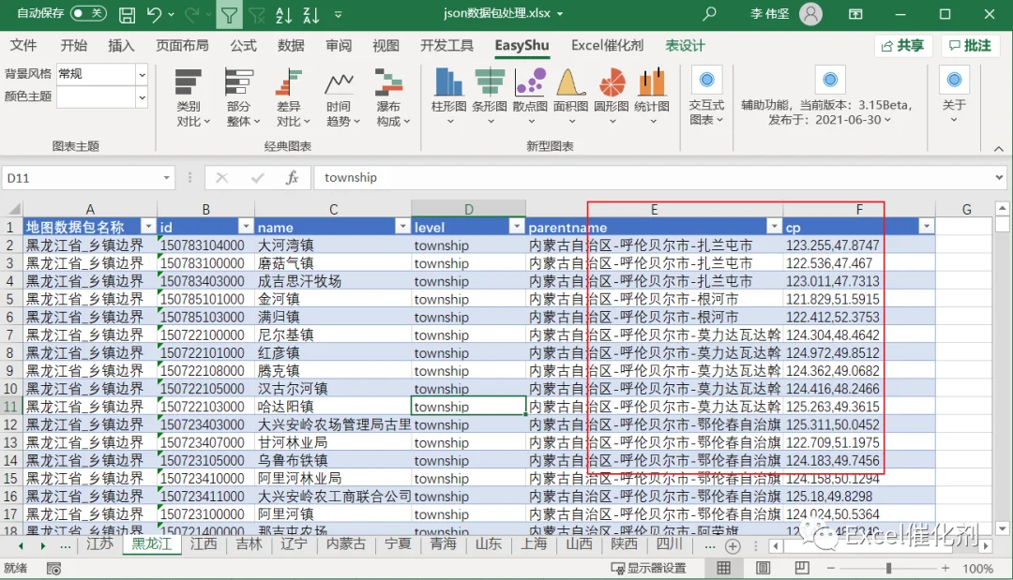Select cell C2 containing 大河湾镇
This screenshot has width=1013, height=580.
pos(333,245)
